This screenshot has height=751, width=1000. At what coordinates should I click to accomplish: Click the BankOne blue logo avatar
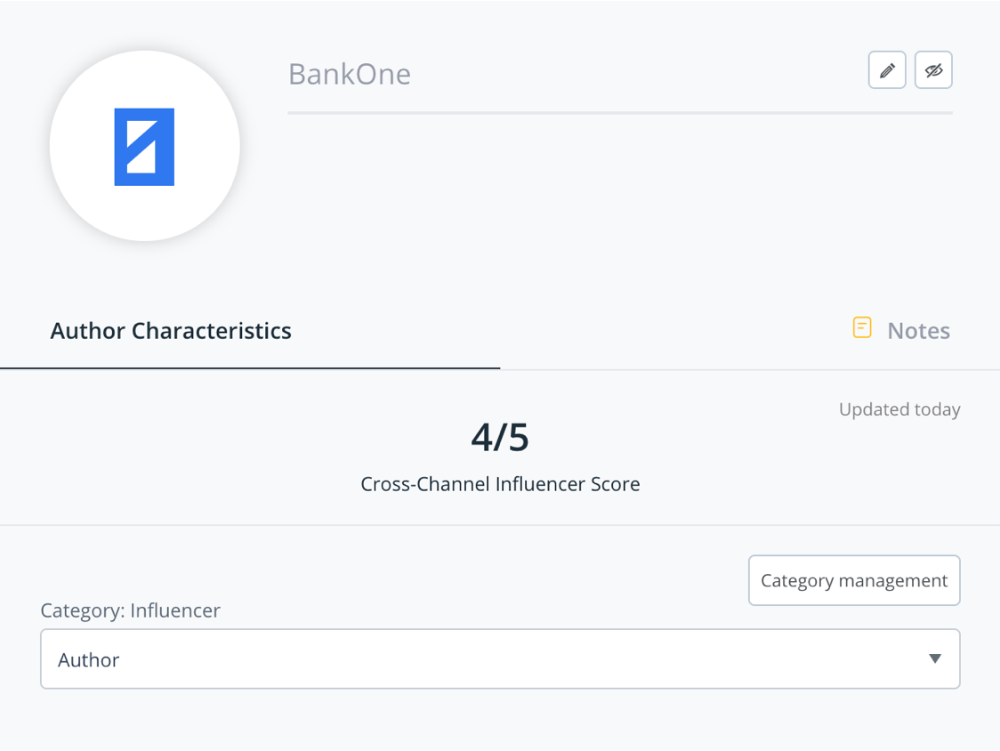144,145
